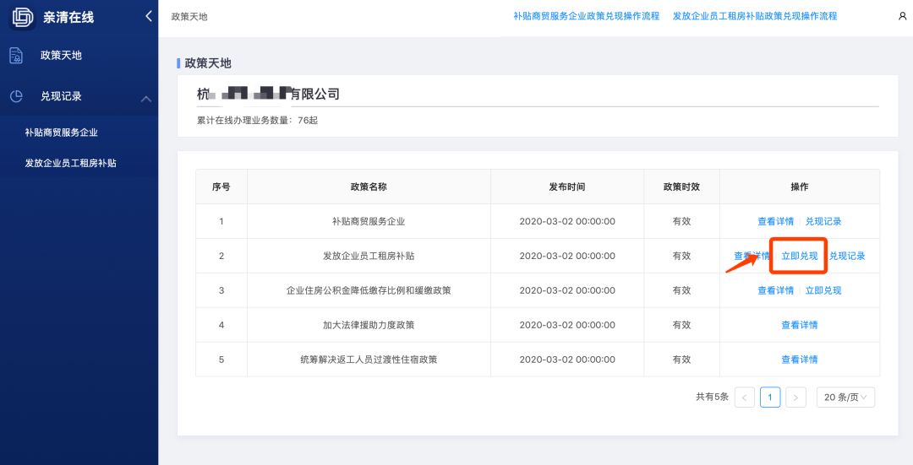Click 查看详情 for 企业住房公积金降低缴存比例和缓缴政策

click(x=775, y=290)
